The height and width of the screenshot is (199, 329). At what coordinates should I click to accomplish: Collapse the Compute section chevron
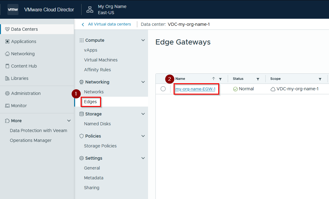point(143,40)
